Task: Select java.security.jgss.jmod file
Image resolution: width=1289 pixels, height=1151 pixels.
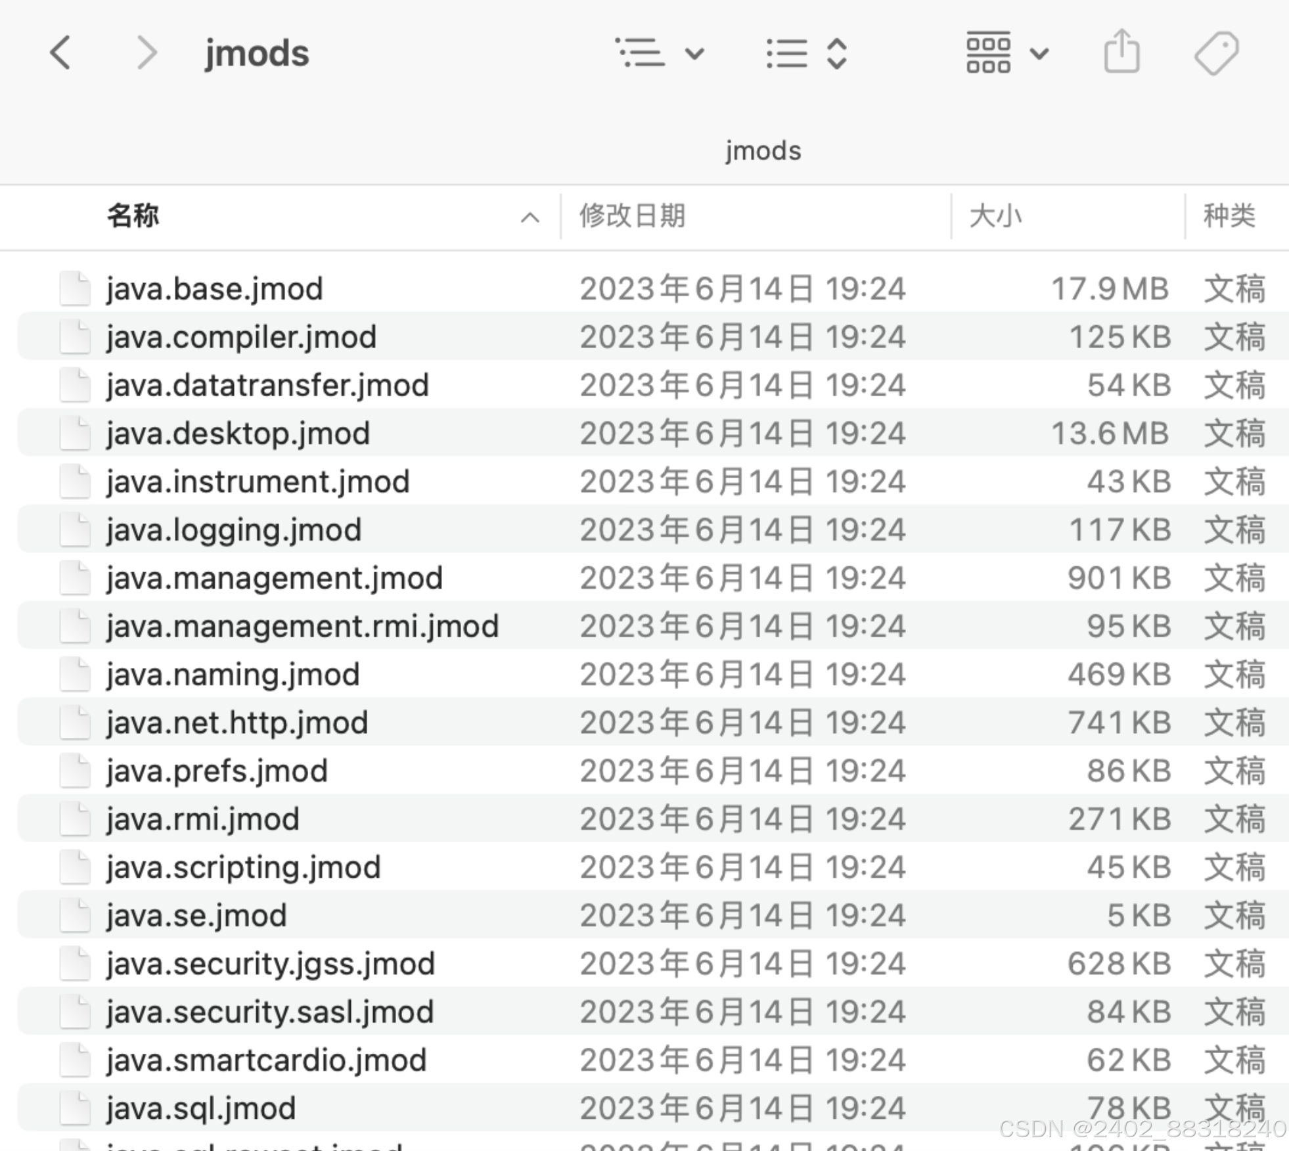Action: [x=270, y=964]
